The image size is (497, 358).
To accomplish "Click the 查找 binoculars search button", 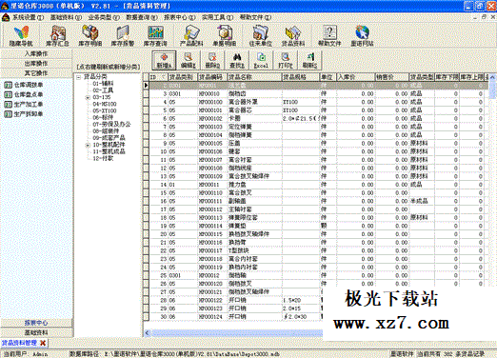I will coord(237,60).
